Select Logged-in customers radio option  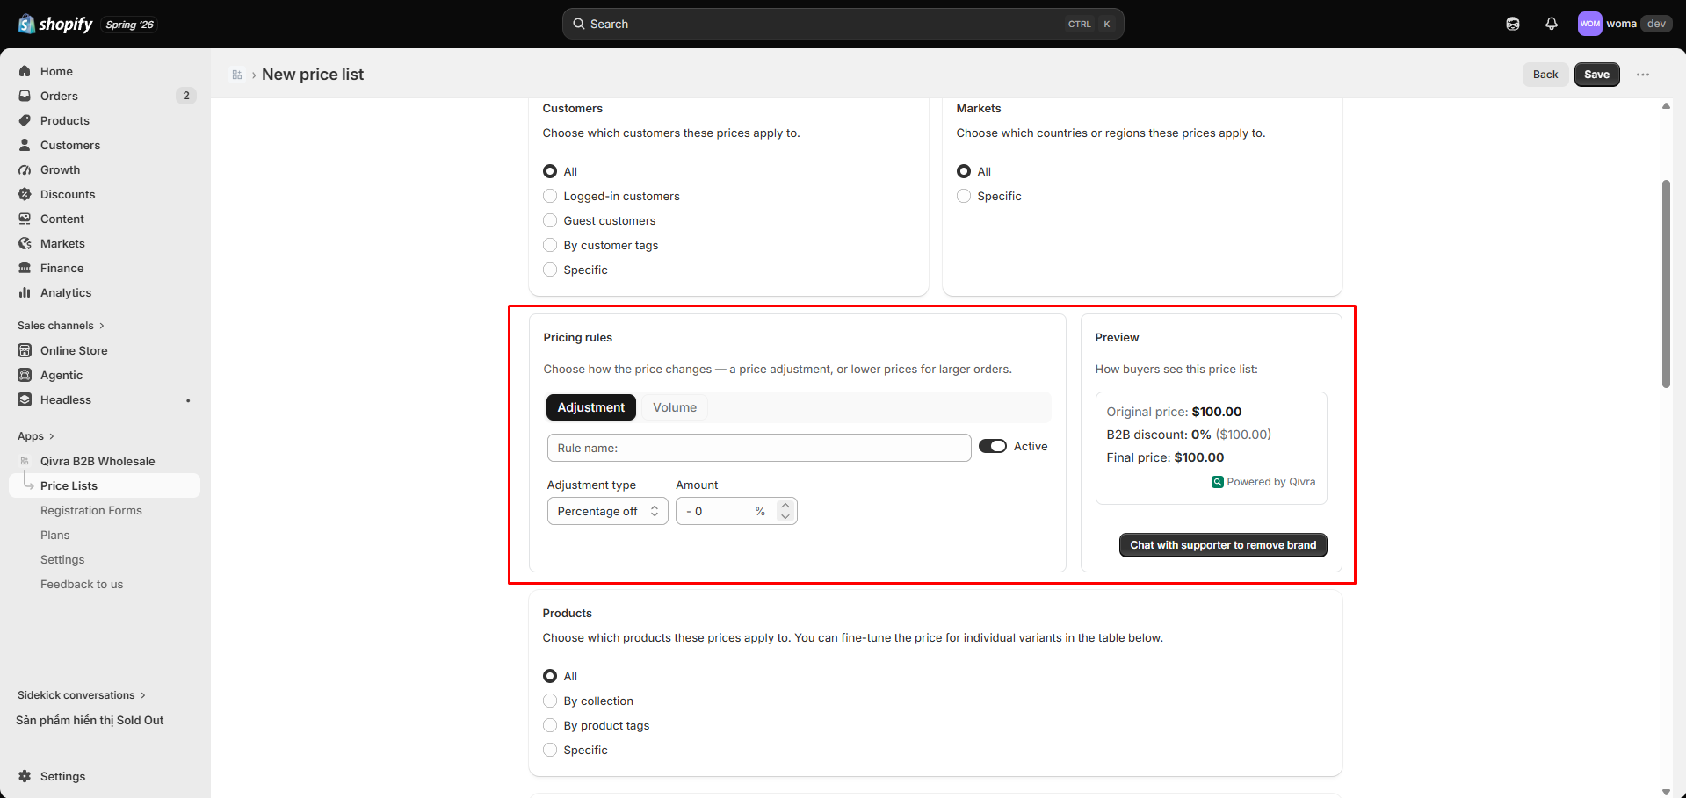point(550,196)
